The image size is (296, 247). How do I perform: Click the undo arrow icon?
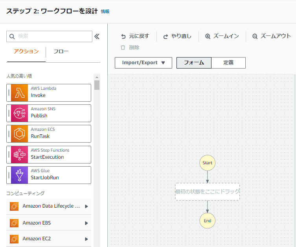123,36
